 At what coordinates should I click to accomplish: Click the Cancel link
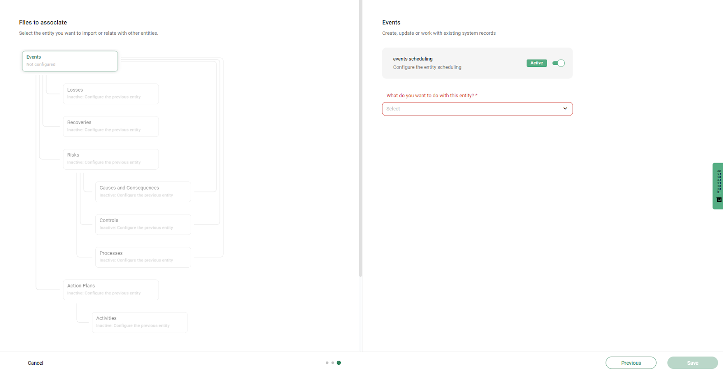[x=35, y=363]
